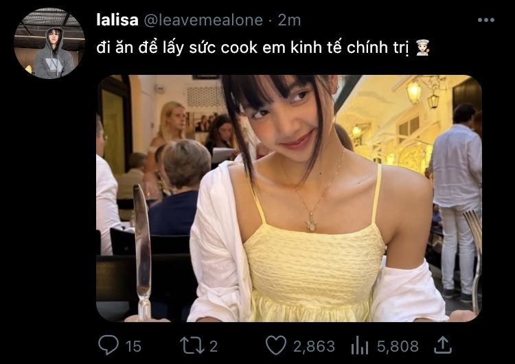Click the star pendant necklace in the photo

pos(310,222)
